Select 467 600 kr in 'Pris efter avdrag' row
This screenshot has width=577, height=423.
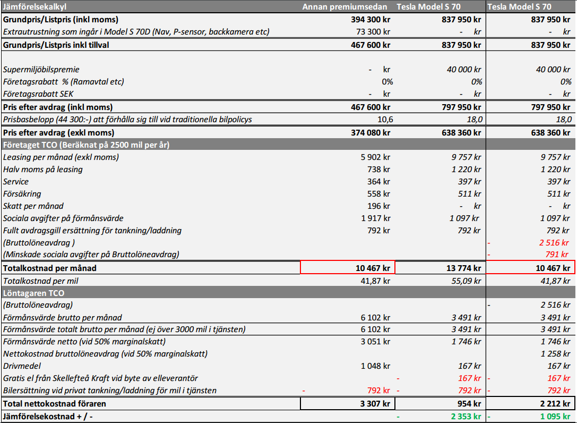pyautogui.click(x=371, y=107)
